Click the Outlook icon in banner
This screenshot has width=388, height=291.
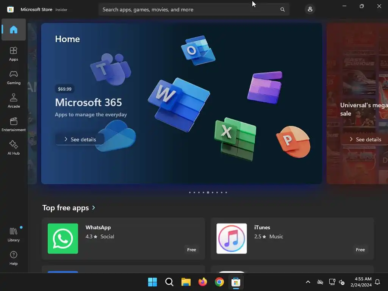pos(198,50)
